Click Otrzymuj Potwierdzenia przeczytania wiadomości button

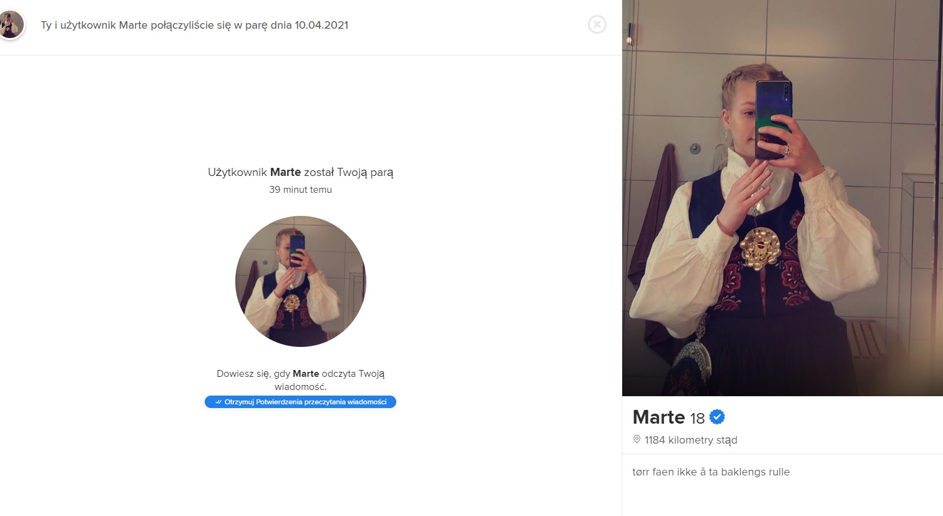pos(300,402)
